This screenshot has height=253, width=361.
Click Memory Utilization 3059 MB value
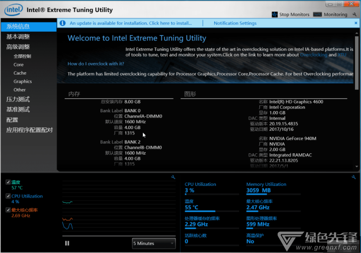(258, 190)
